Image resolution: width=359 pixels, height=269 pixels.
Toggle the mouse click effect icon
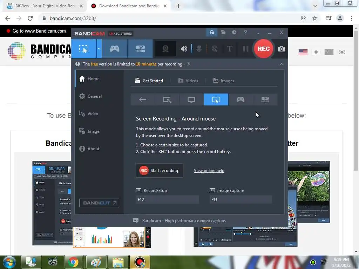coord(215,49)
